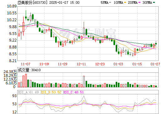Click the 30PMA legend label
Viewport: 163px width, 114px height.
(147, 2)
